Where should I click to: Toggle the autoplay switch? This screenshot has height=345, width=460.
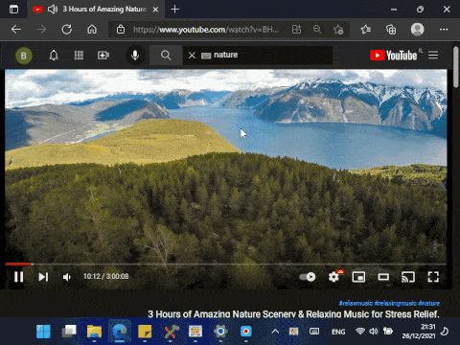308,277
